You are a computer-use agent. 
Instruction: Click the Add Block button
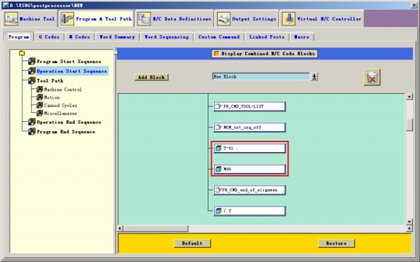point(151,77)
